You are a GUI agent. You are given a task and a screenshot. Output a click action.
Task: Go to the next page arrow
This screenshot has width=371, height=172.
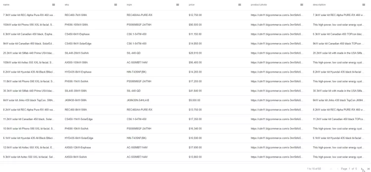coord(362,169)
